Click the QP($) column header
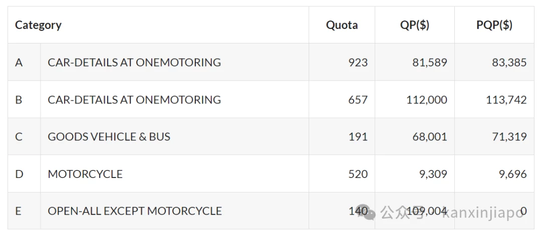The height and width of the screenshot is (234, 541). click(x=415, y=25)
